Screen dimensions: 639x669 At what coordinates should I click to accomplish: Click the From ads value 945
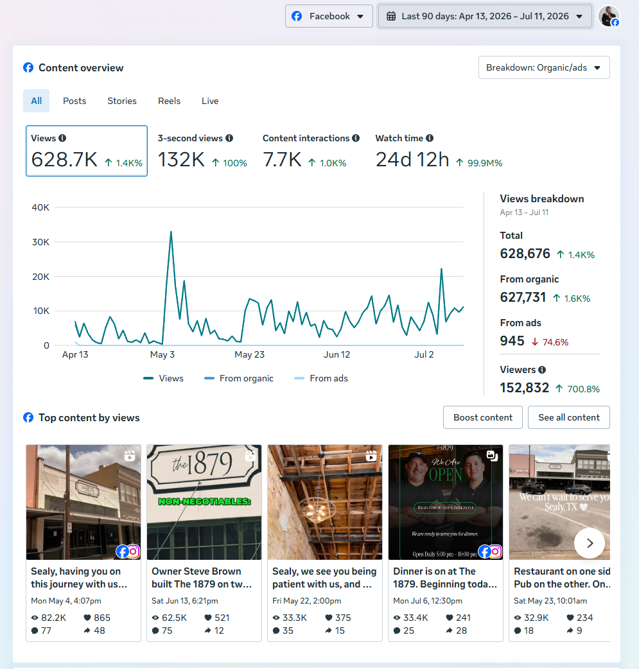coord(512,341)
